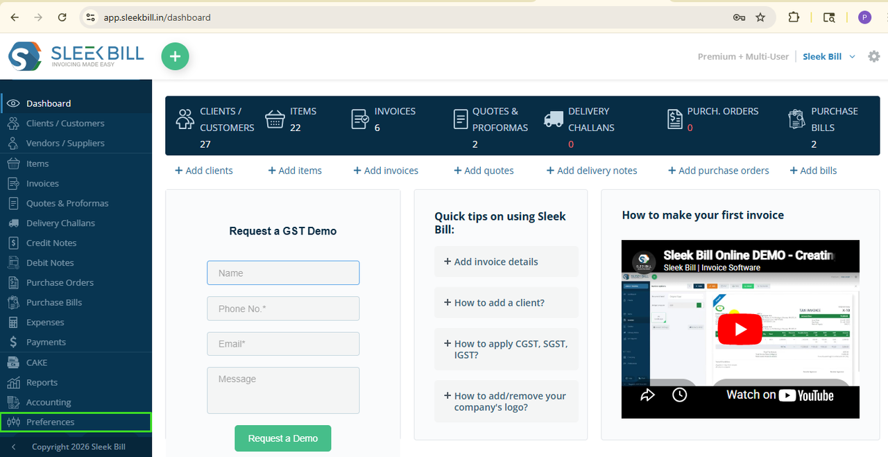The height and width of the screenshot is (457, 888).
Task: Click the Invoices document icon in stats bar
Action: pyautogui.click(x=360, y=119)
